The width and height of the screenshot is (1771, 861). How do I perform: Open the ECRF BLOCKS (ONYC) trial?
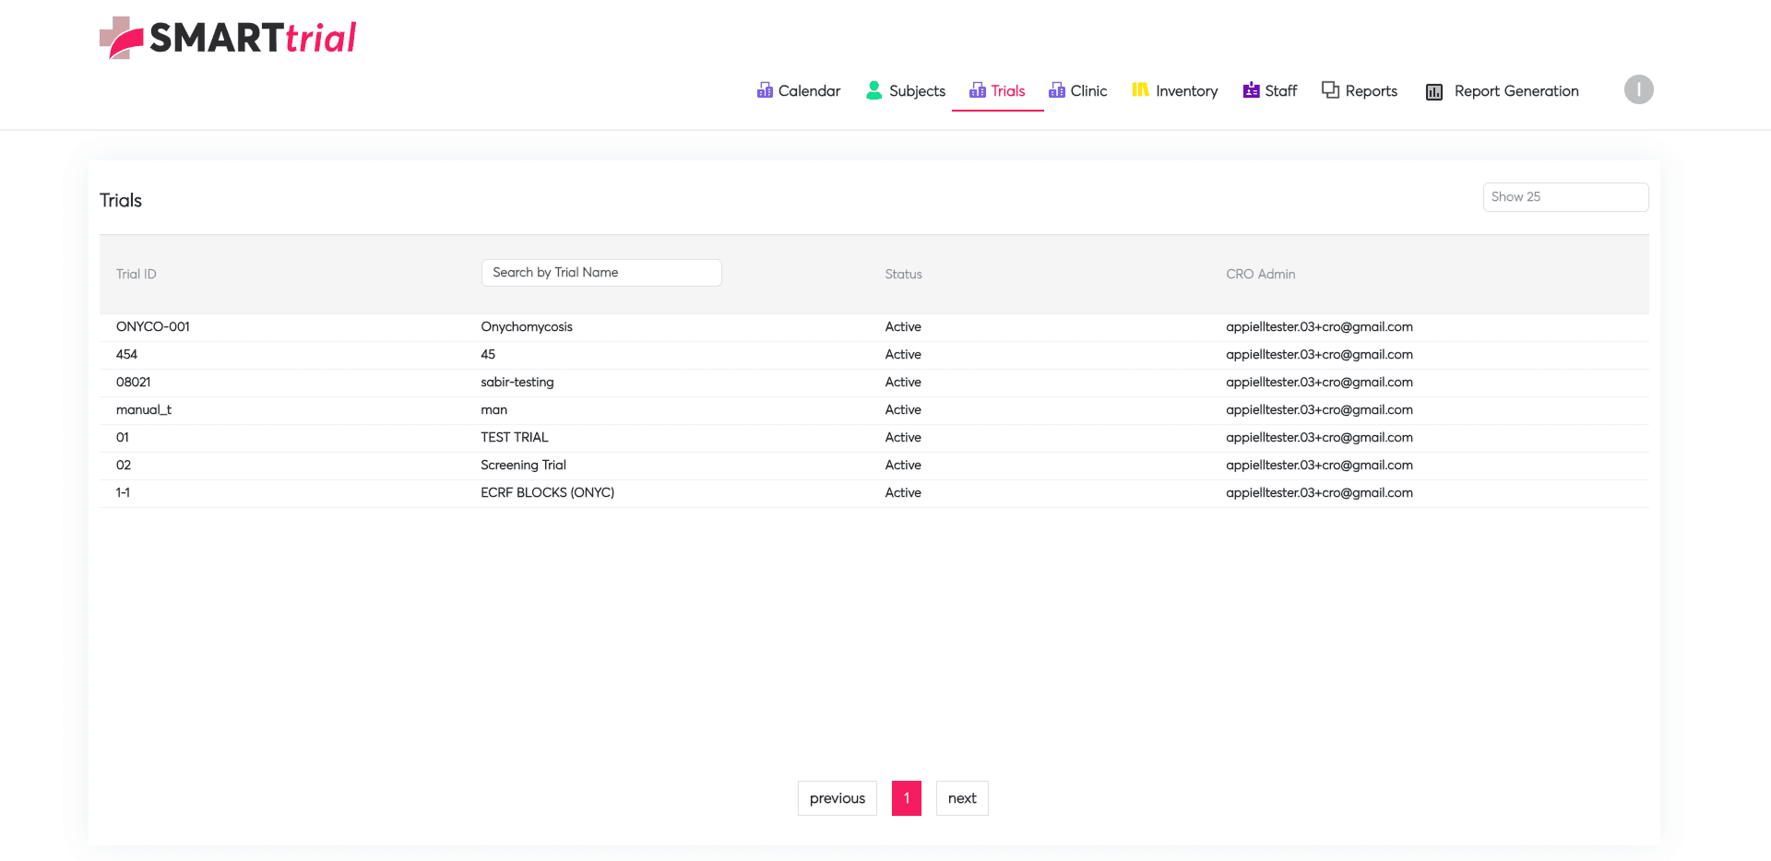point(548,492)
